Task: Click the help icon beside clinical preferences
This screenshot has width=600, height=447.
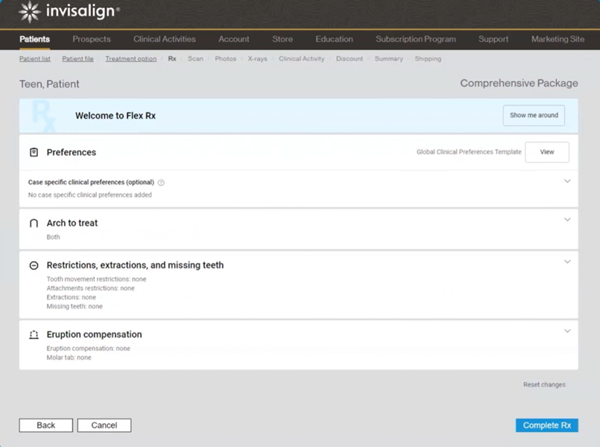Action: click(161, 183)
